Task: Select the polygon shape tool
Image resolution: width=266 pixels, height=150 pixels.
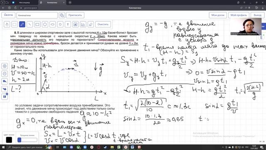Action: tap(45, 24)
